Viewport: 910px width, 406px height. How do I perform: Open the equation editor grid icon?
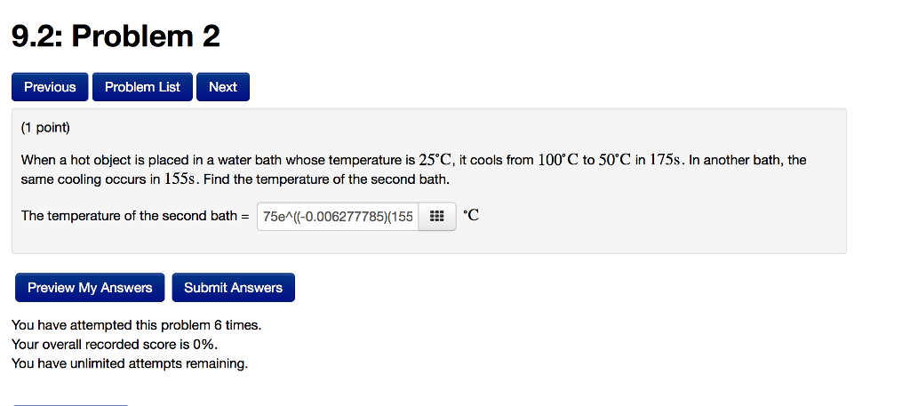[x=437, y=217]
